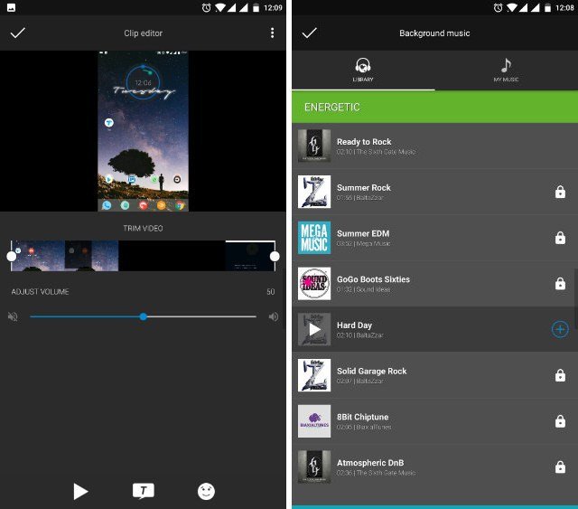Tap the battery icon in the Background music status bar

coord(548,8)
